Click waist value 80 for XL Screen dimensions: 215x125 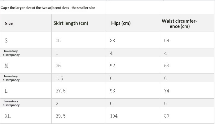tap(167, 116)
